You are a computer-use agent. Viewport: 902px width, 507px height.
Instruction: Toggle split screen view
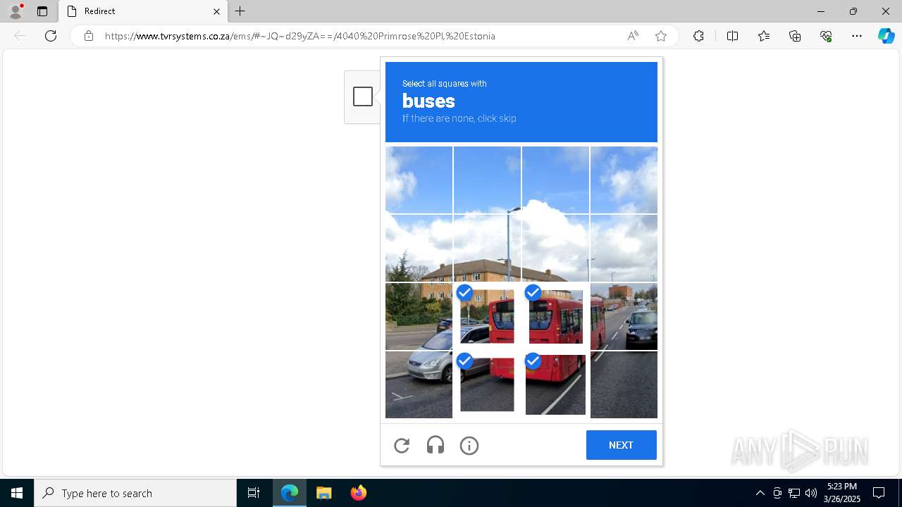click(732, 36)
